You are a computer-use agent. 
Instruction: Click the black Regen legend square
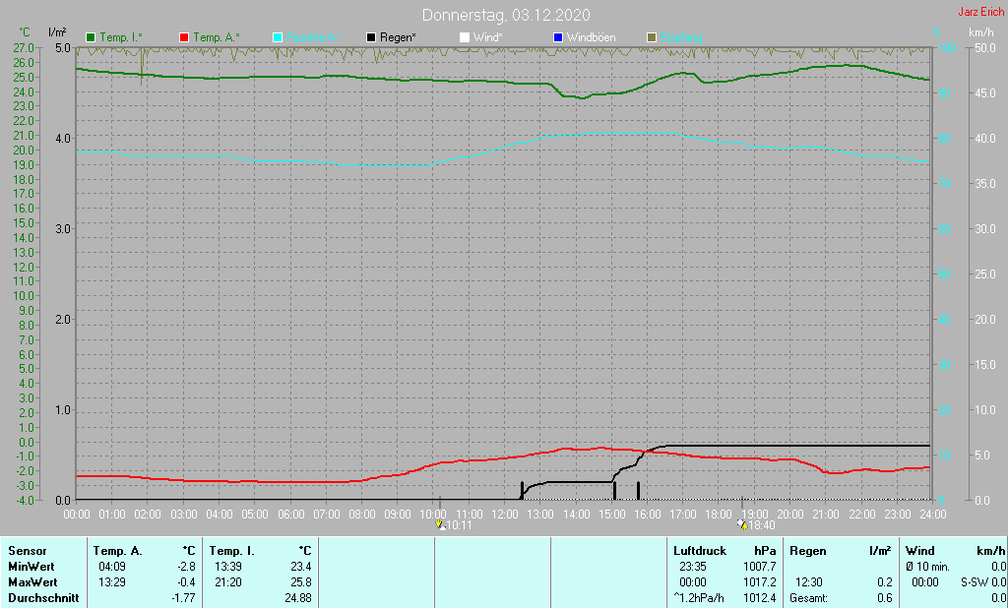tap(371, 37)
